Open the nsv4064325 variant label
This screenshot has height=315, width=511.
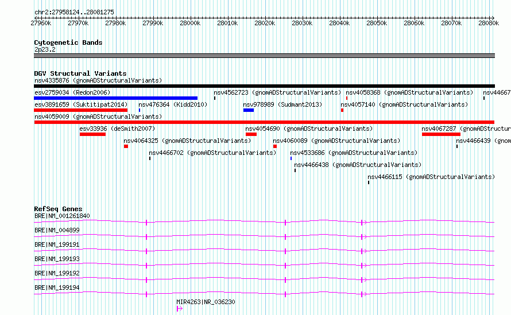(x=187, y=141)
